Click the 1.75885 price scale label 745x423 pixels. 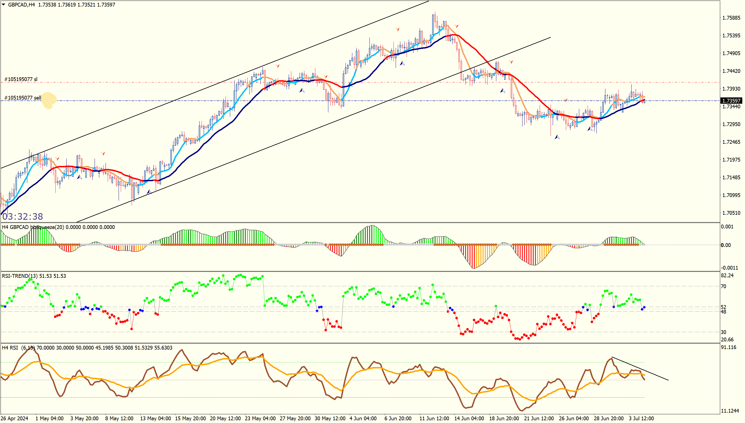731,18
